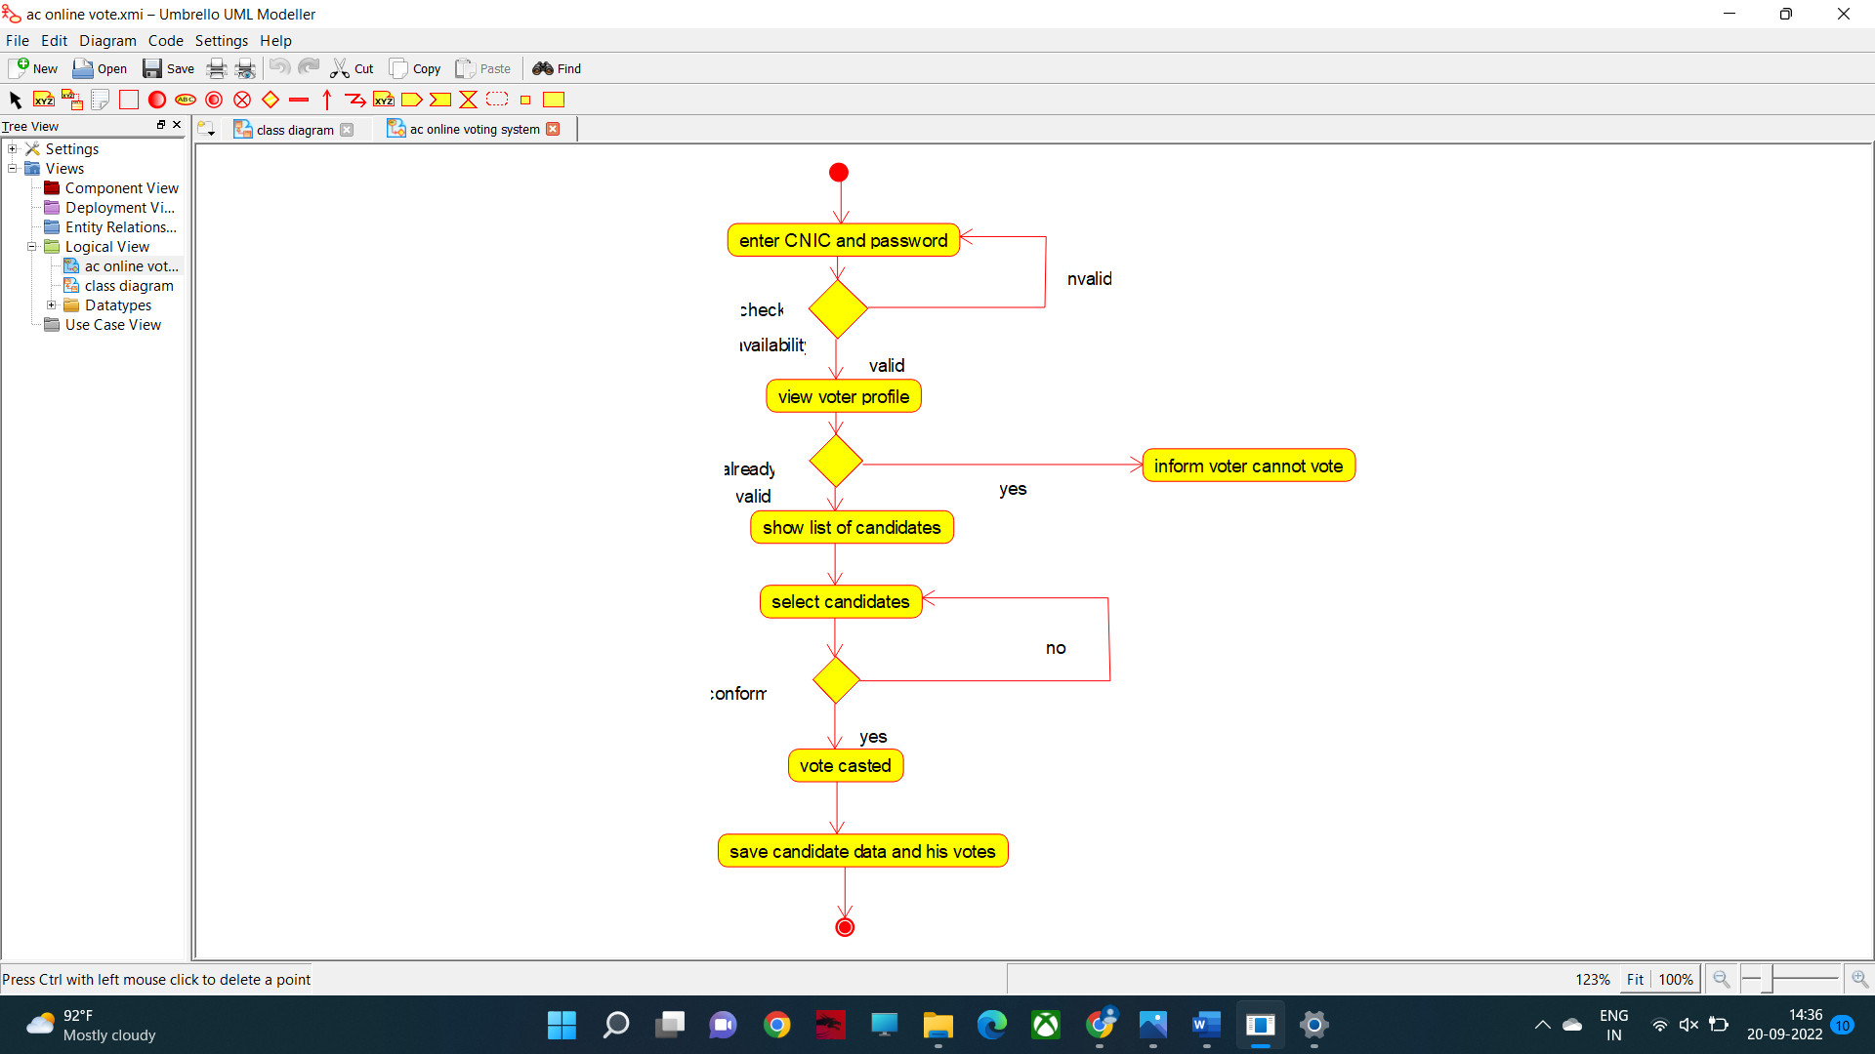This screenshot has width=1875, height=1054.
Task: Select the end activity tool
Action: (214, 99)
